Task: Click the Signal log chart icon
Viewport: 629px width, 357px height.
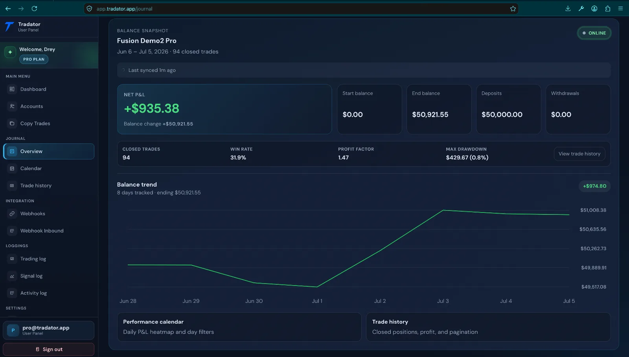Action: pos(12,276)
